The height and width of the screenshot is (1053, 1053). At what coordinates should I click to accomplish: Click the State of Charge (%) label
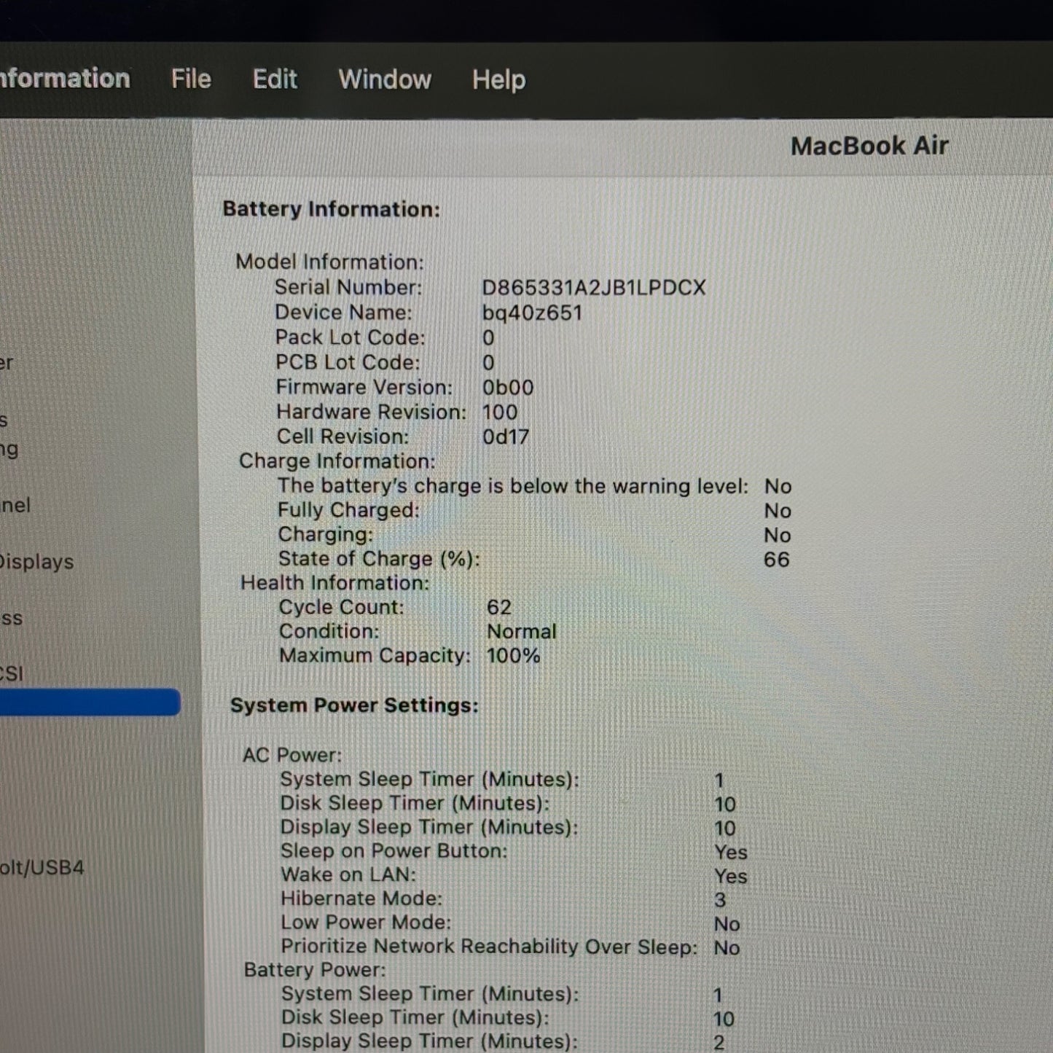[379, 559]
